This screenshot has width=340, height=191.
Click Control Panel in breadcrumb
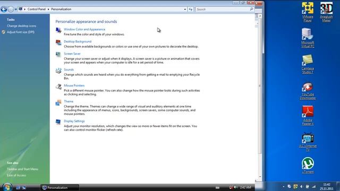[37, 9]
